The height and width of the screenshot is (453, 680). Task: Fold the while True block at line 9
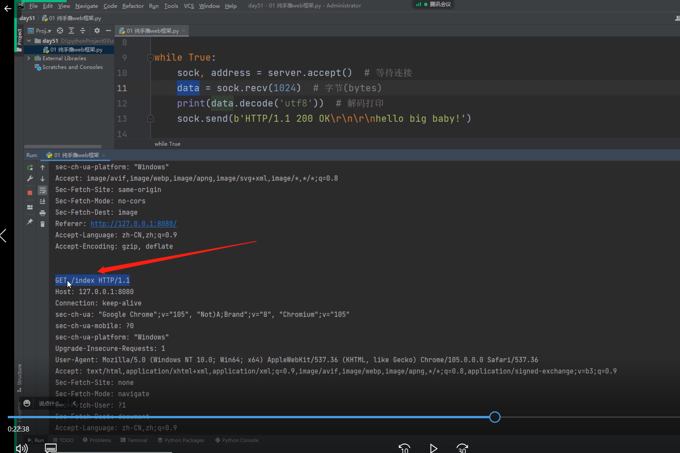pos(150,58)
